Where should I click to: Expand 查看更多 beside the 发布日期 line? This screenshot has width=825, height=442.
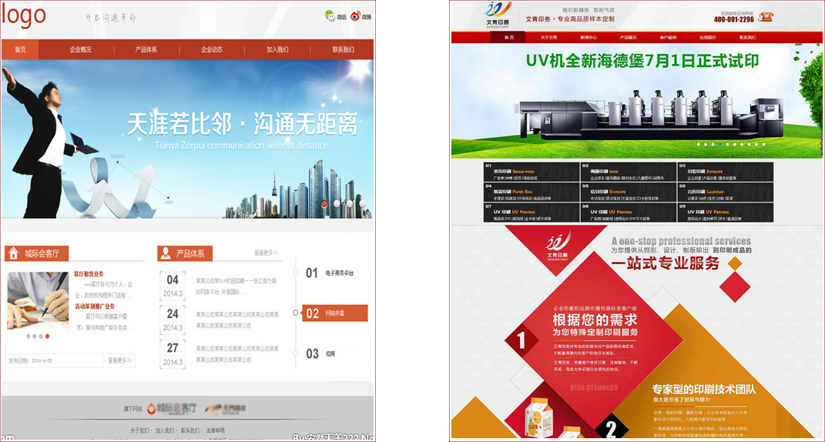[x=119, y=360]
